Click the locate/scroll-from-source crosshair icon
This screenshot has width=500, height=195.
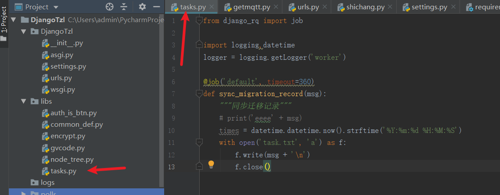point(110,7)
